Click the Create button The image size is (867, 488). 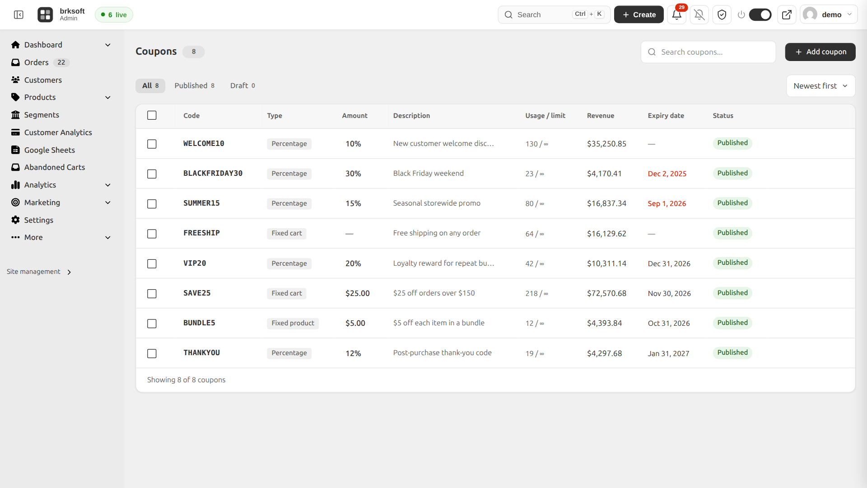pyautogui.click(x=639, y=15)
